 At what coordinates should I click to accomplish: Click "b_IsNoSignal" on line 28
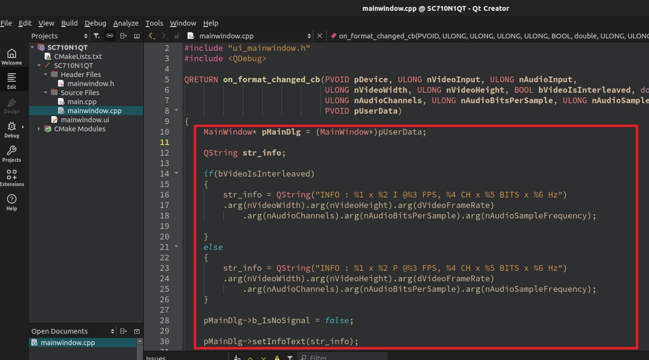[281, 321]
